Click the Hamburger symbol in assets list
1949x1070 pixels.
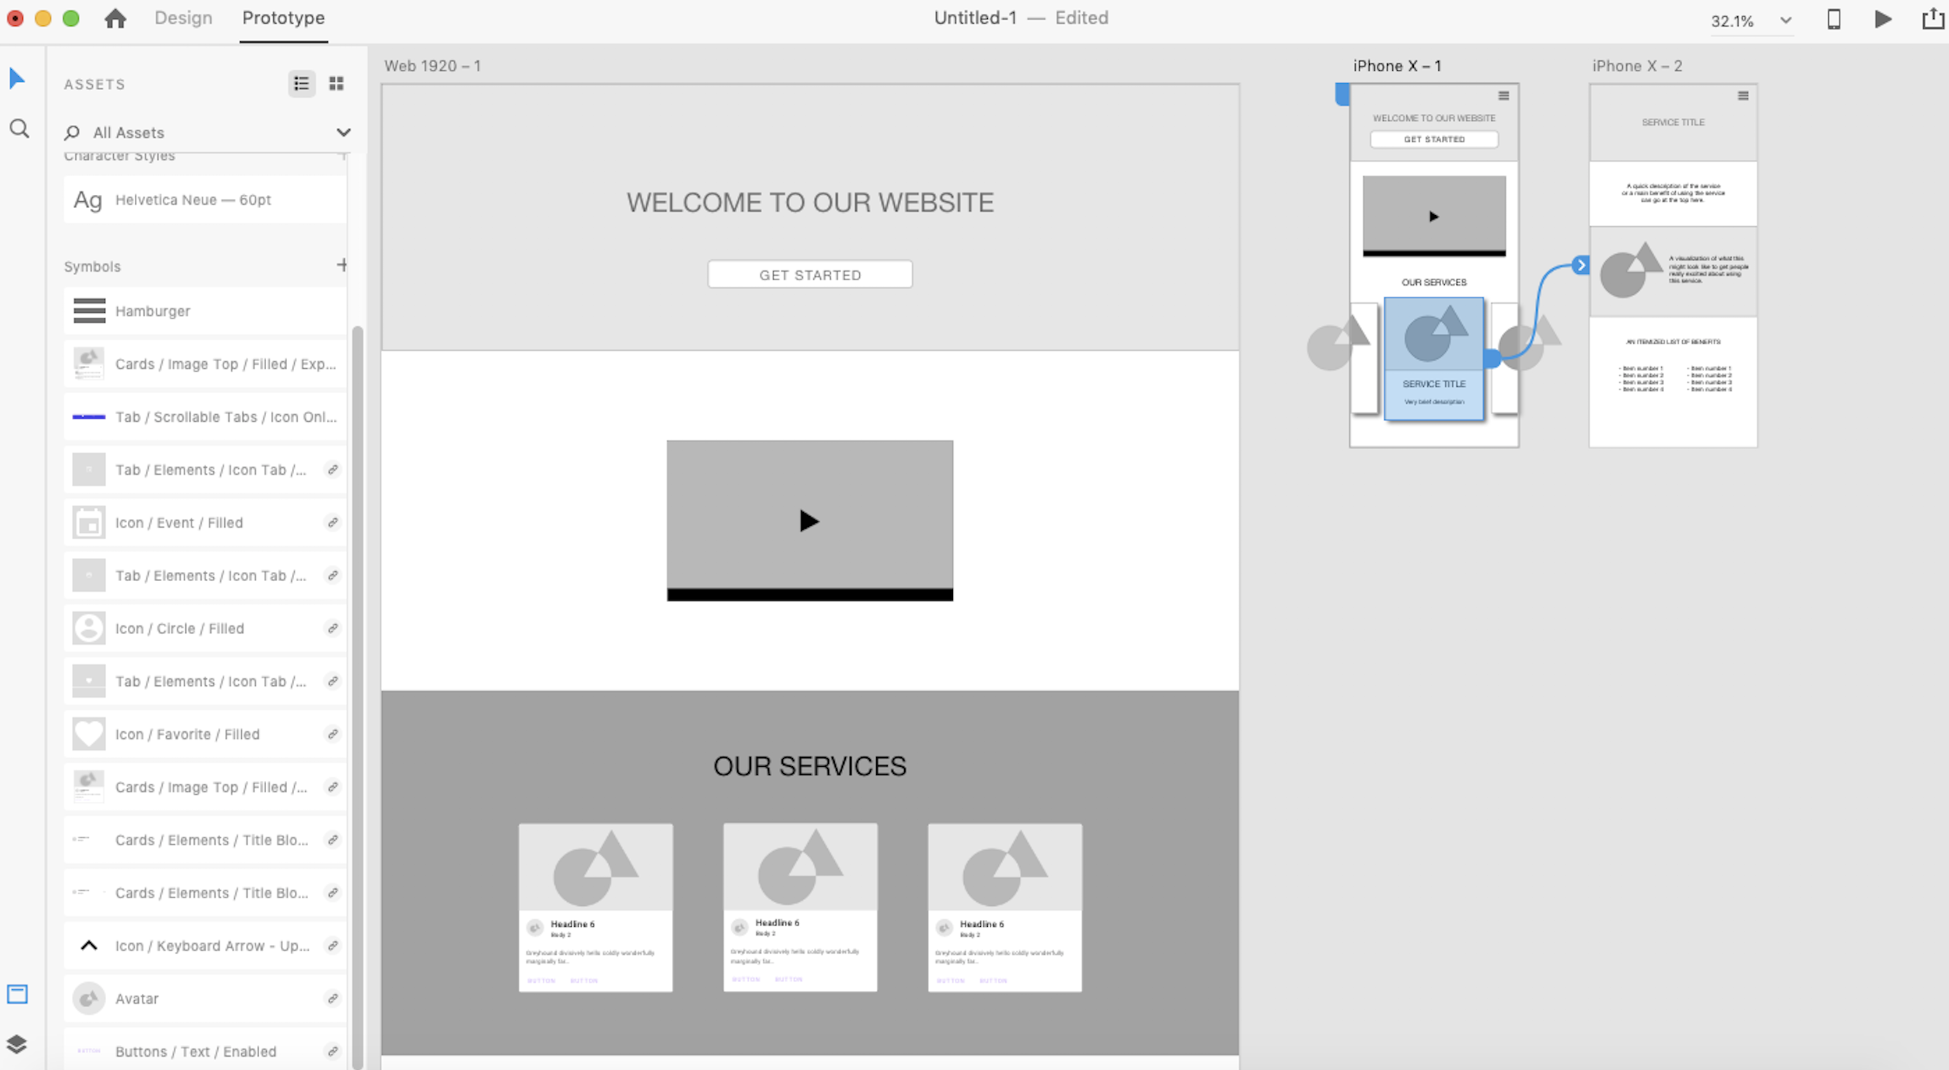(204, 311)
